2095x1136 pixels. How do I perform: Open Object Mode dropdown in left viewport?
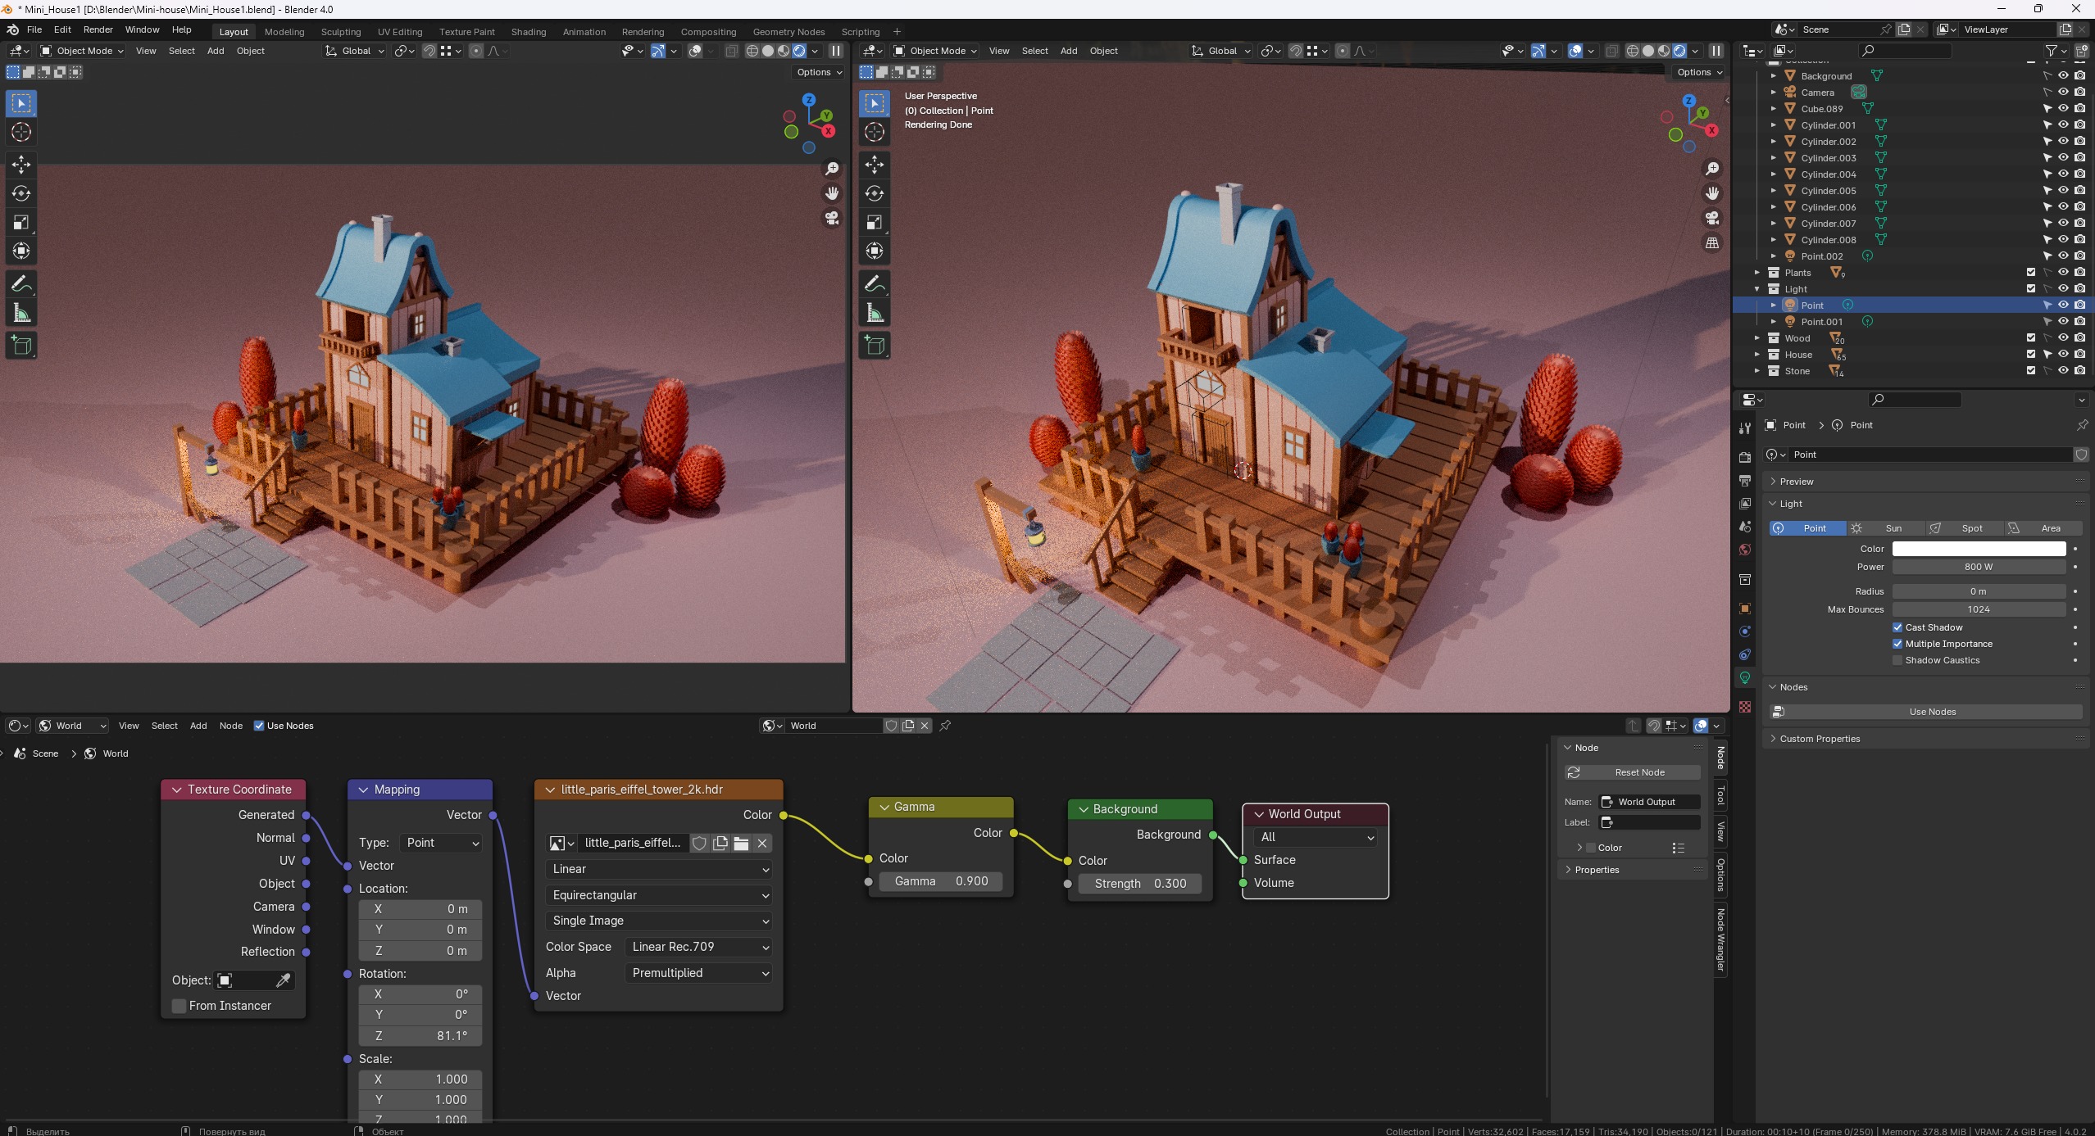point(84,51)
